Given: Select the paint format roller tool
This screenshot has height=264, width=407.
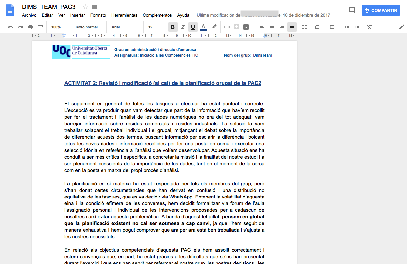Looking at the screenshot, I should pyautogui.click(x=40, y=27).
